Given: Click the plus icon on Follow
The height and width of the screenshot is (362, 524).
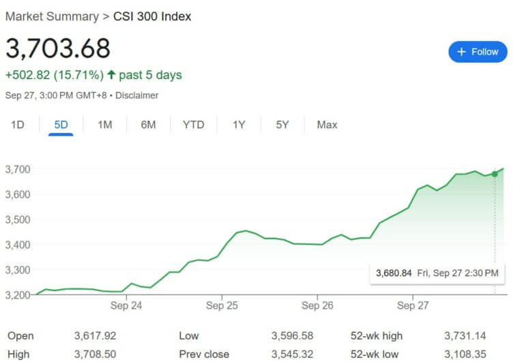Looking at the screenshot, I should pyautogui.click(x=461, y=52).
